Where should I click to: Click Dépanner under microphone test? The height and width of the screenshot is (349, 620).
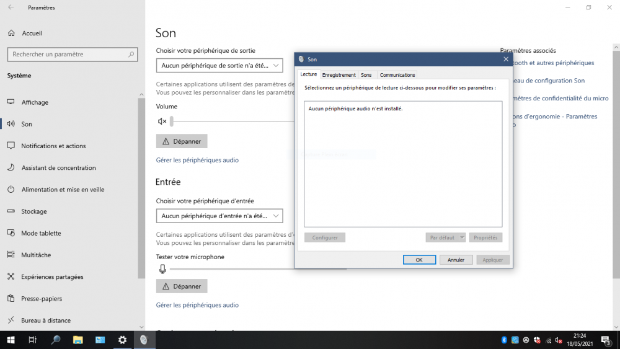pyautogui.click(x=182, y=286)
